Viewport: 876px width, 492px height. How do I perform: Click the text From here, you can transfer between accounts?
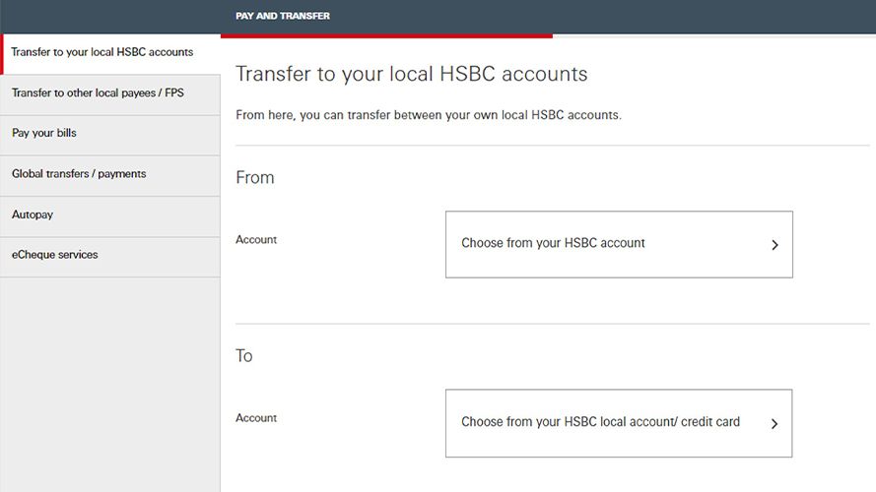coord(429,115)
